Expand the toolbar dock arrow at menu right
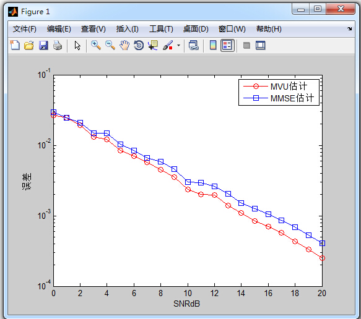Image resolution: width=361 pixels, height=319 pixels. coord(349,28)
